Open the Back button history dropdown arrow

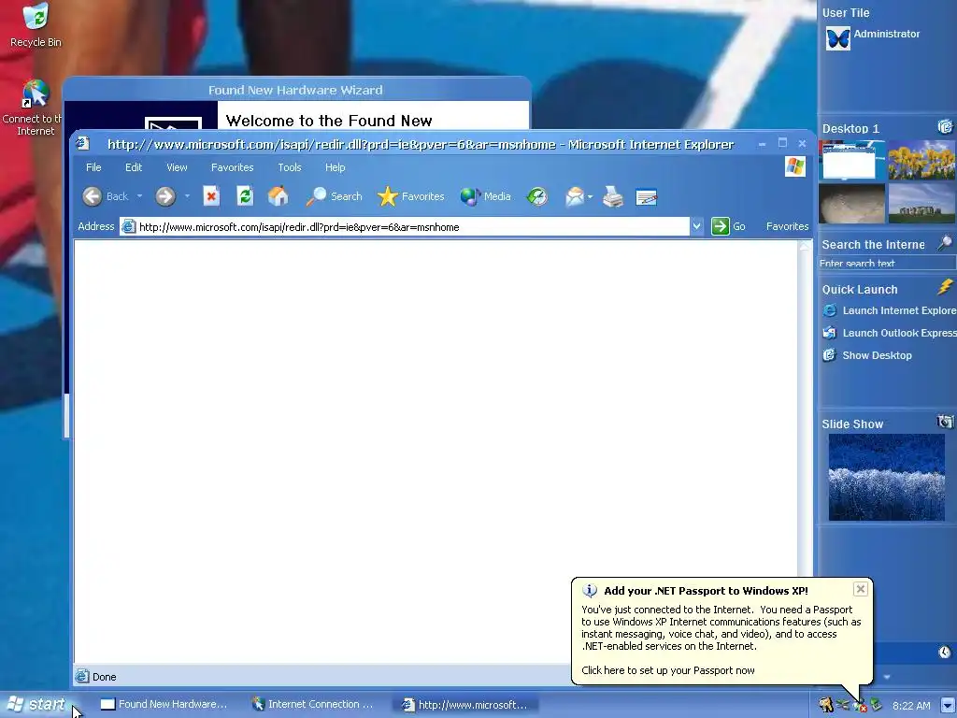tap(139, 196)
